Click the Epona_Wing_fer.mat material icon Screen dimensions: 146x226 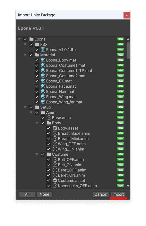click(x=43, y=102)
